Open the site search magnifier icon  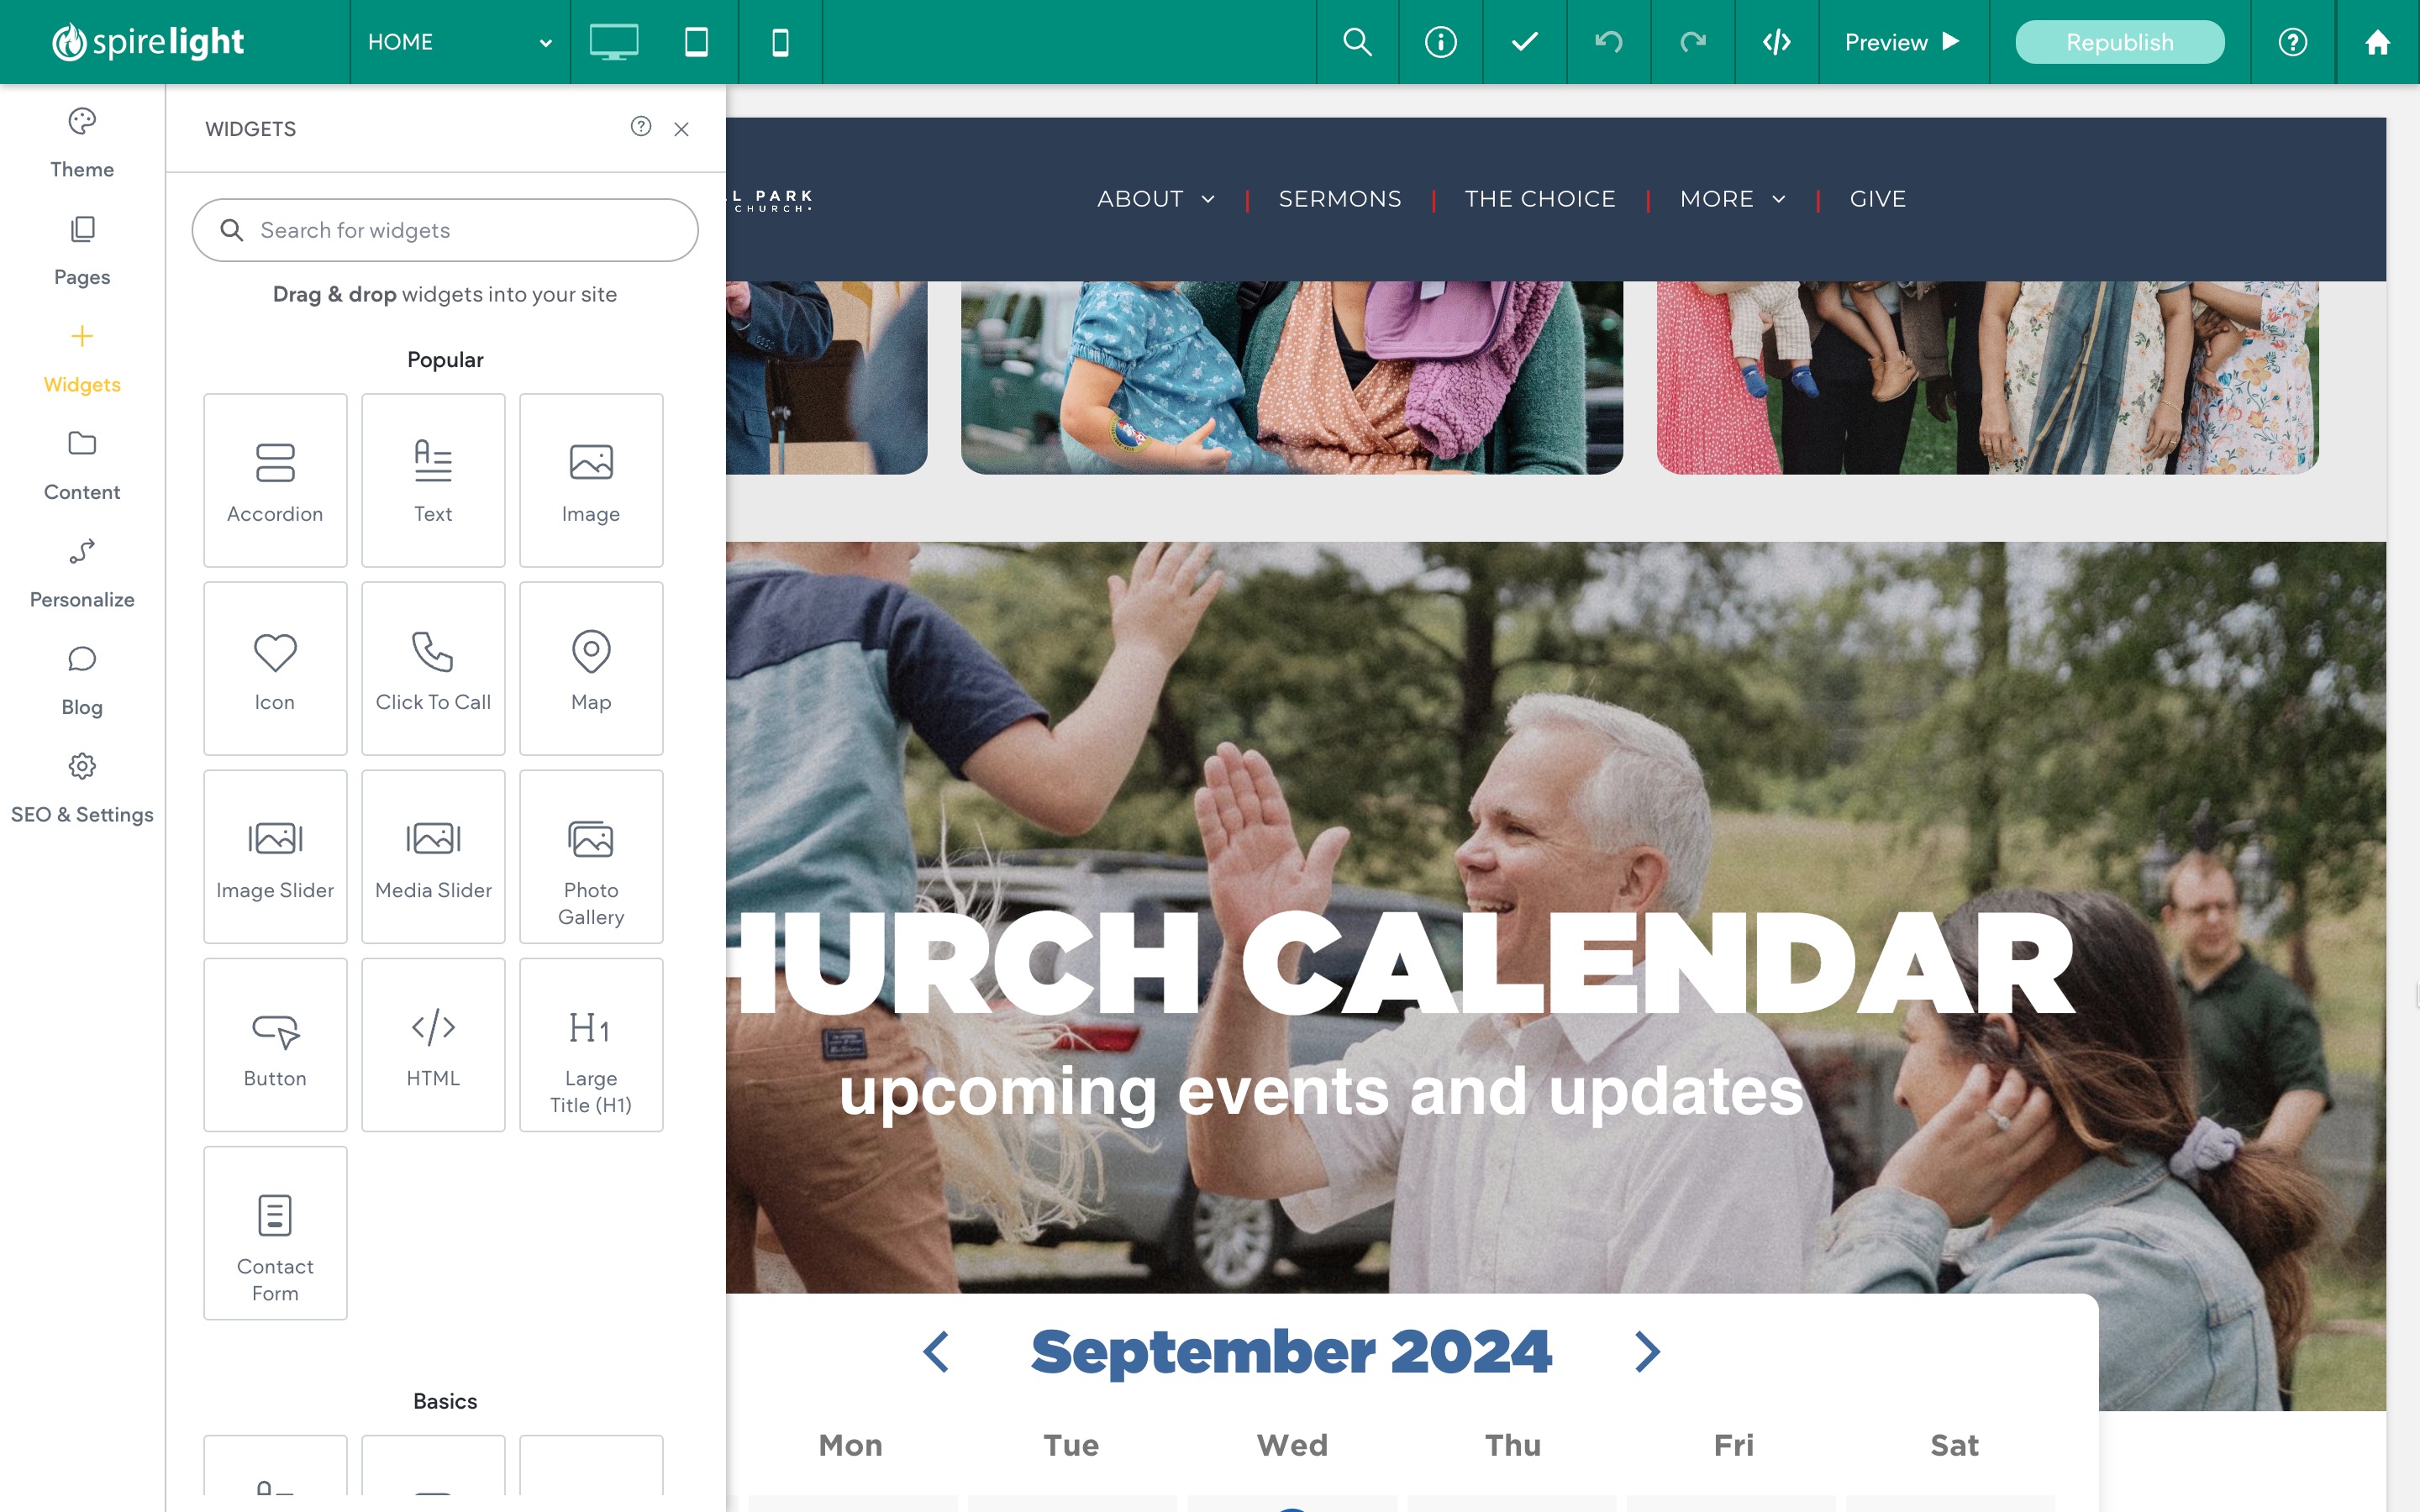tap(1357, 42)
